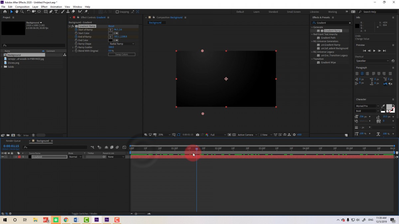399x224 pixels.
Task: Select the Zoom magnifier tool
Action: [x=22, y=12]
